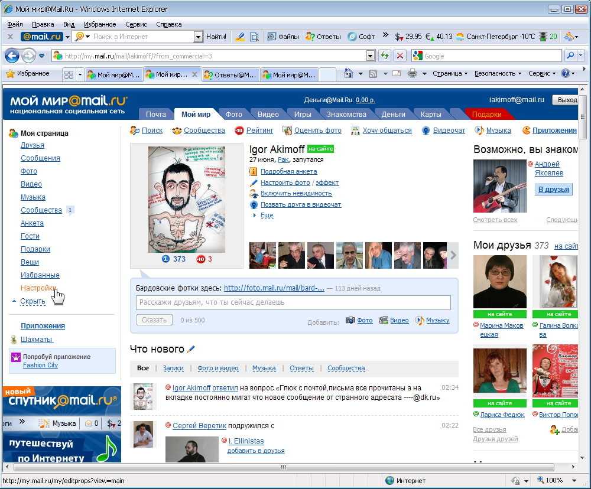This screenshot has width=591, height=489.
Task: Open the Подробная анкета link
Action: [x=289, y=171]
